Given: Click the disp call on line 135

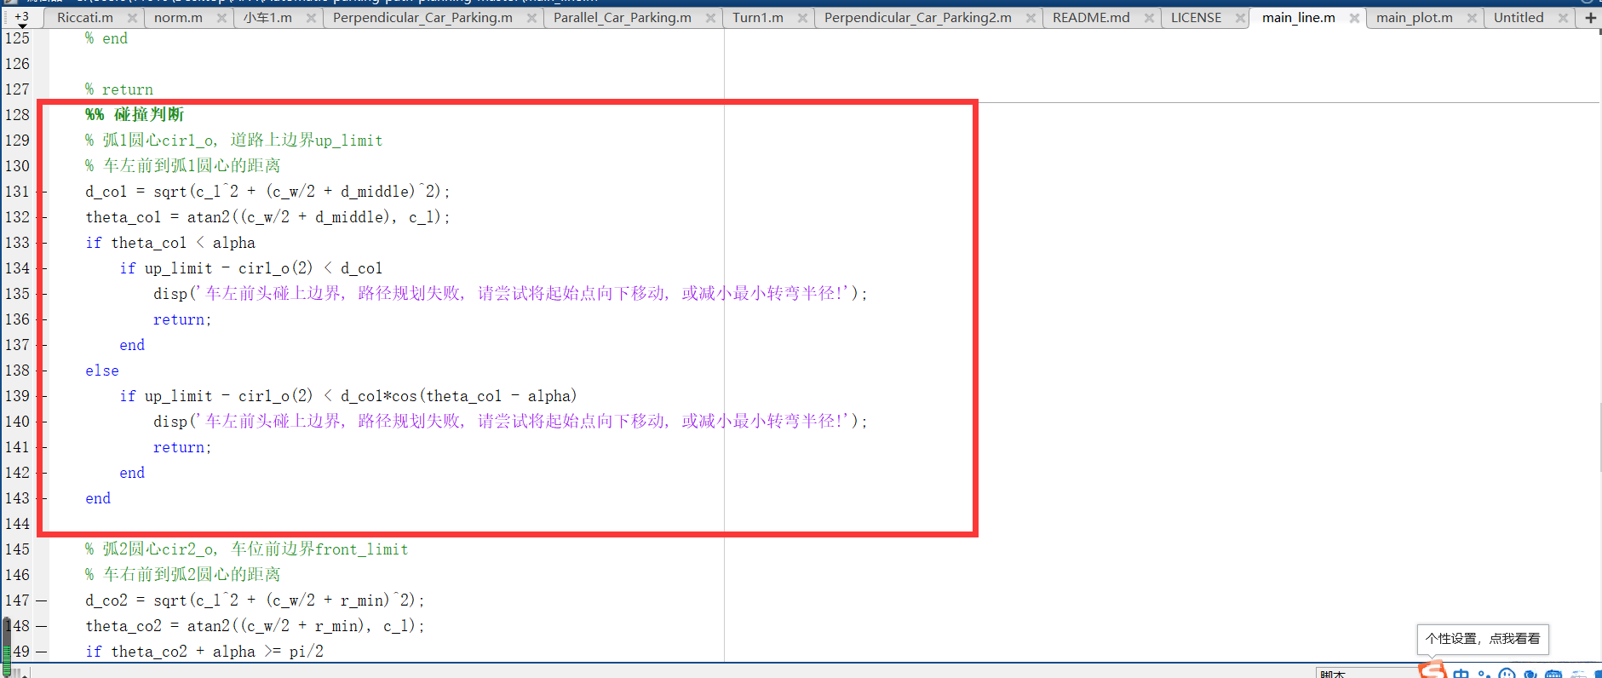Looking at the screenshot, I should point(510,294).
